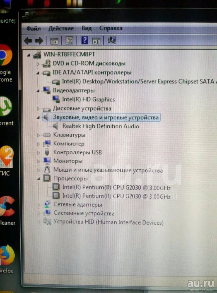Click the Intel(R) HD Graphics device icon

click(x=56, y=99)
